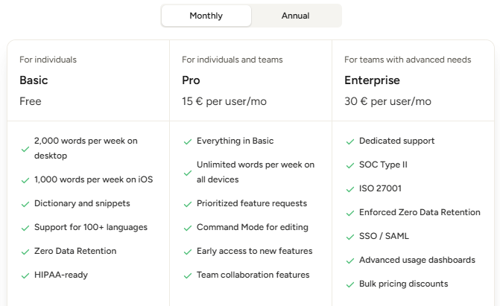Click checkmark beside Dictionary and snippets
The image size is (500, 306).
(x=25, y=204)
